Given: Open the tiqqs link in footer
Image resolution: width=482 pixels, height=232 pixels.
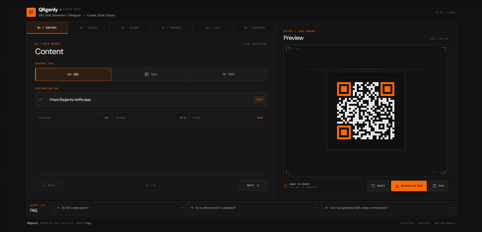Looking at the screenshot, I should tap(88, 223).
